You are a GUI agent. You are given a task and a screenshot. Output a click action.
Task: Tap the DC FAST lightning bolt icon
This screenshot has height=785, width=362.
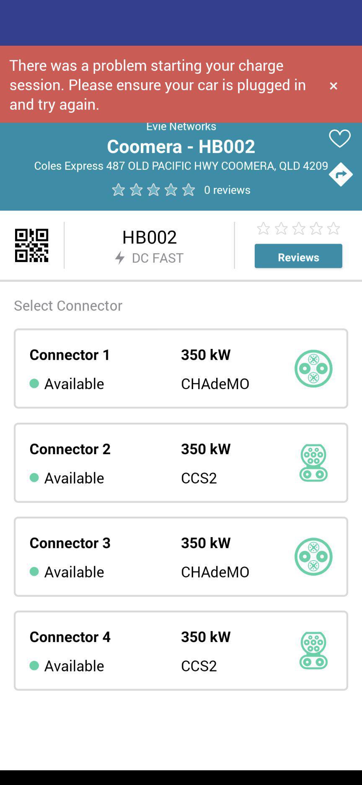point(120,257)
